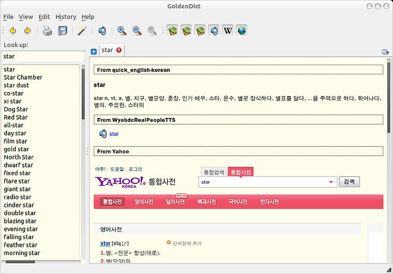
Task: Save the article with the floppy disk icon
Action: (63, 31)
